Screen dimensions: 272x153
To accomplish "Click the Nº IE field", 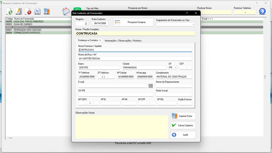I will (111, 103).
